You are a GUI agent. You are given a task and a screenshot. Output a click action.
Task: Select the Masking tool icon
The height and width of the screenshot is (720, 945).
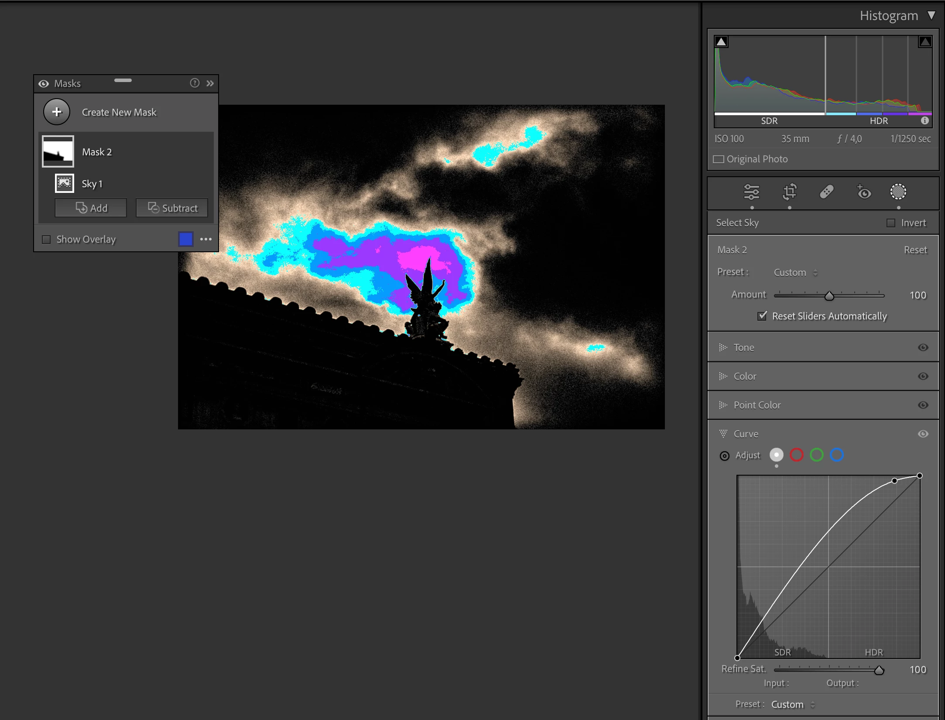898,192
